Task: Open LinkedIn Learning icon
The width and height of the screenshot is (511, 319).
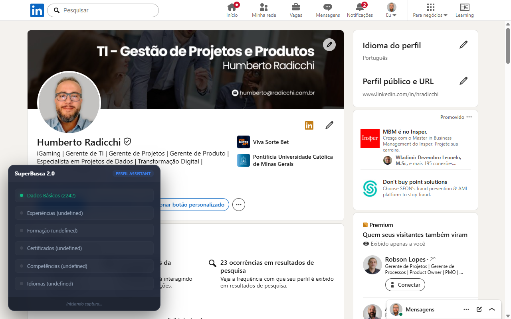Action: click(464, 7)
